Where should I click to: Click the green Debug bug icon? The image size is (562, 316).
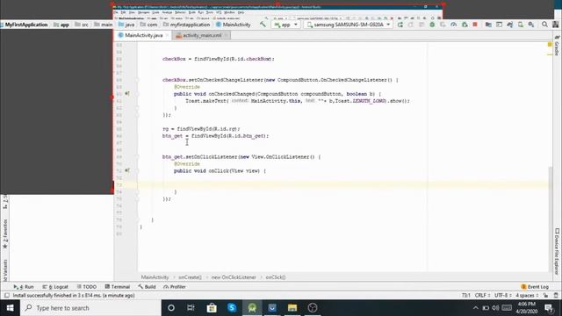point(432,25)
